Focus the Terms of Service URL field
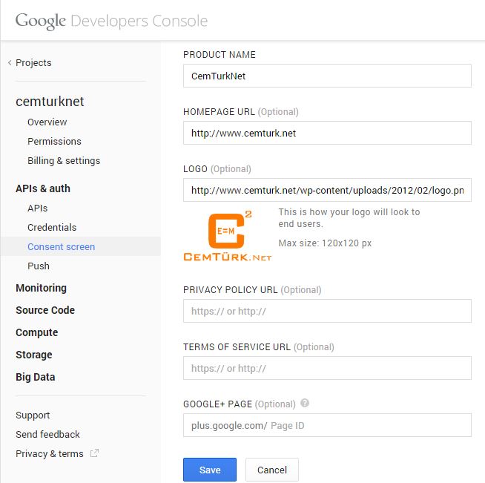This screenshot has width=485, height=483. [327, 368]
